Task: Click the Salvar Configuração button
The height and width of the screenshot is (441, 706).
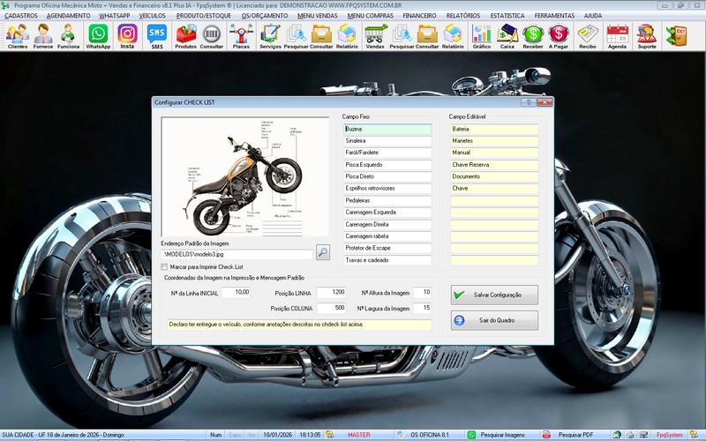Action: click(x=494, y=295)
